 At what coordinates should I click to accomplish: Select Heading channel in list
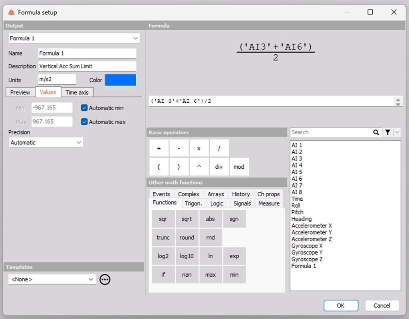click(x=302, y=219)
